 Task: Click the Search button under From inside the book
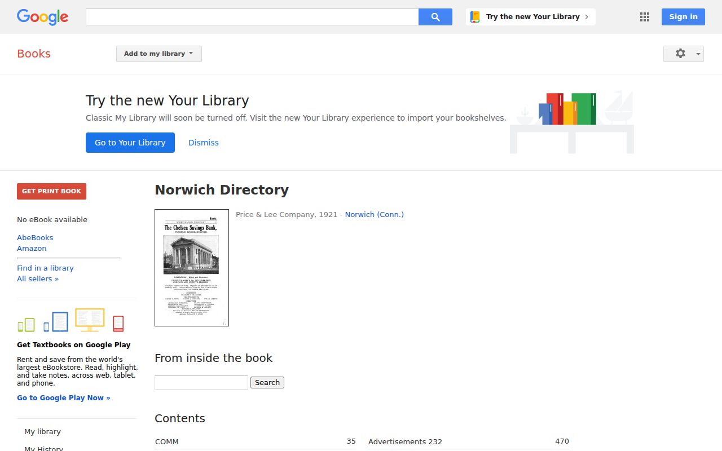[x=267, y=382]
